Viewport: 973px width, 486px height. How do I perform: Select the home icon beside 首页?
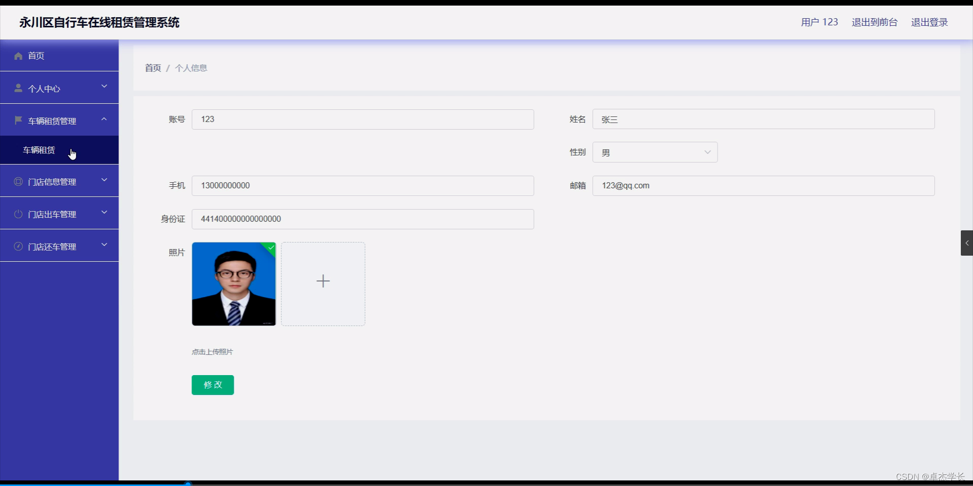pyautogui.click(x=18, y=56)
